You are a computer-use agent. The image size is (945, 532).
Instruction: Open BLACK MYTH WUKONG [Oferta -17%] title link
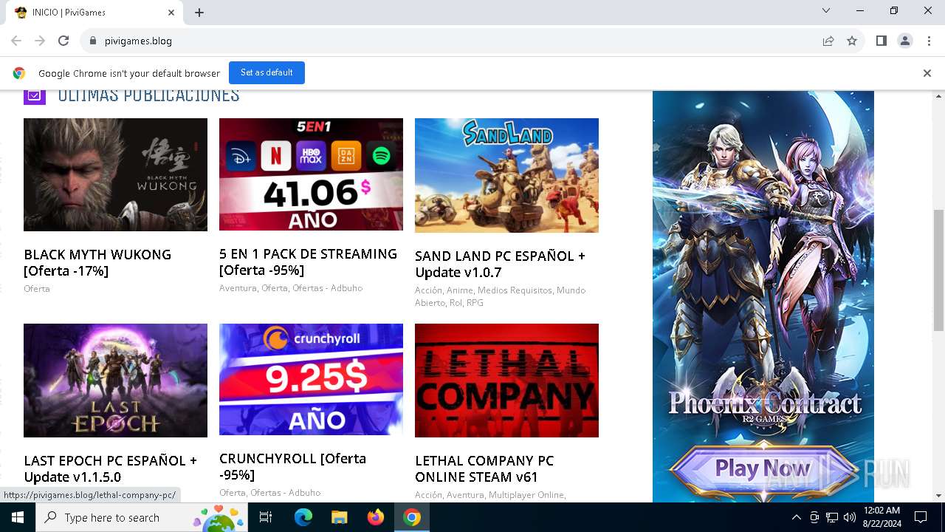click(97, 262)
